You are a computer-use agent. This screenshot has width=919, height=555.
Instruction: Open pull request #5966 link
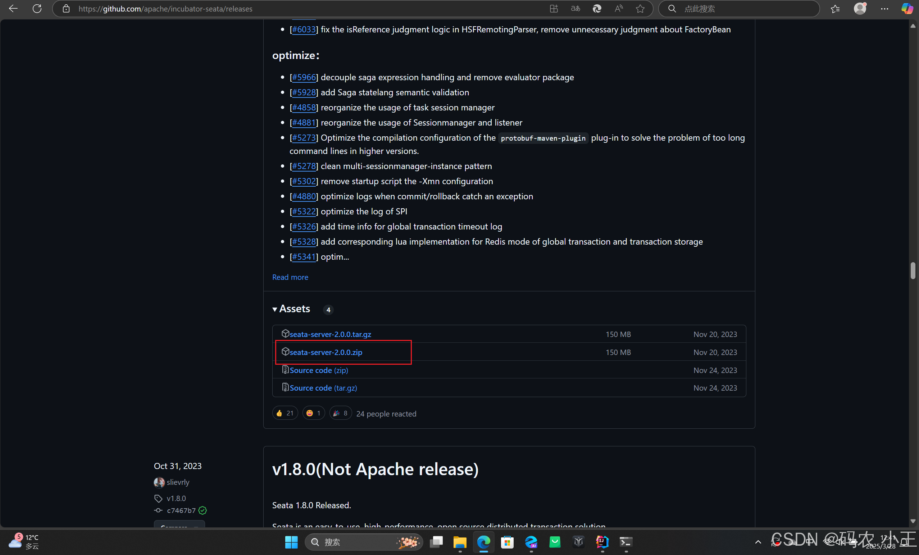pos(304,77)
